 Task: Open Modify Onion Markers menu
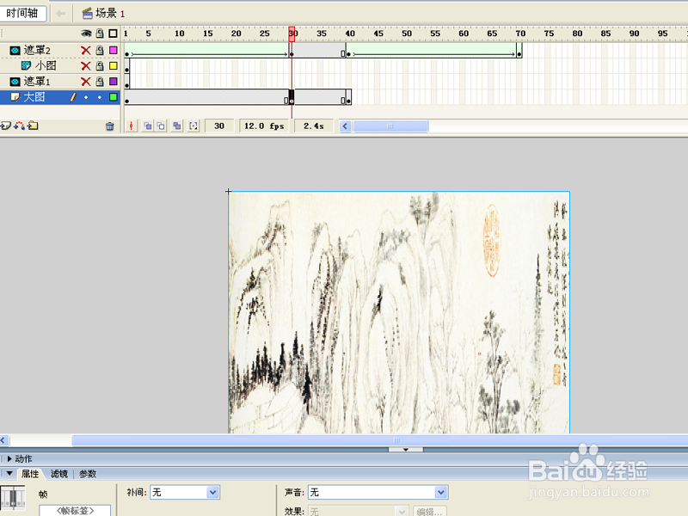click(x=193, y=126)
